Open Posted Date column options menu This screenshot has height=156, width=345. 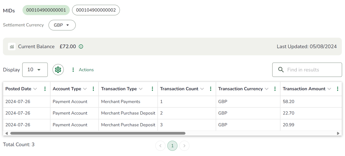pyautogui.click(x=45, y=89)
